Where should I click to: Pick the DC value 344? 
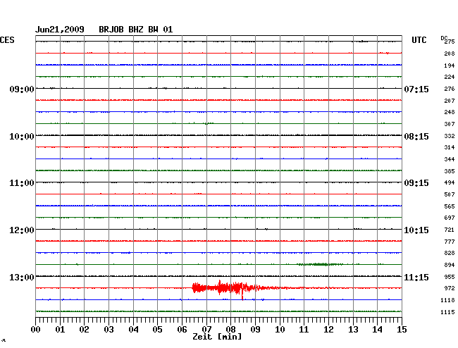450,160
